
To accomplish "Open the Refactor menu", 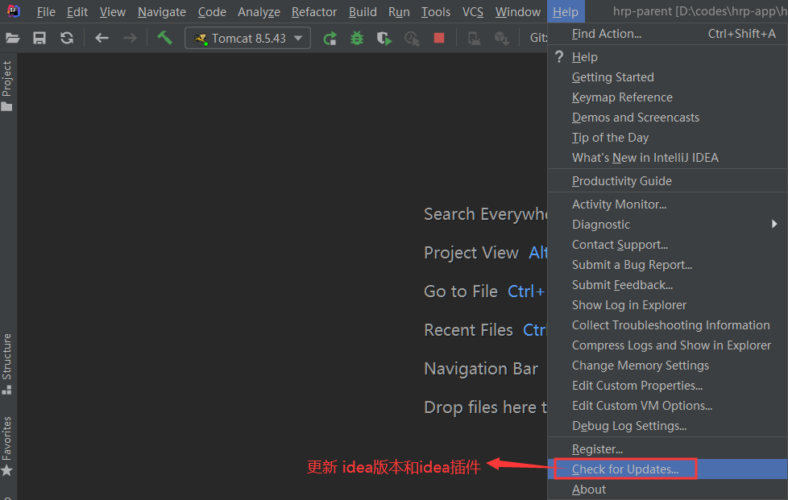I will 314,11.
